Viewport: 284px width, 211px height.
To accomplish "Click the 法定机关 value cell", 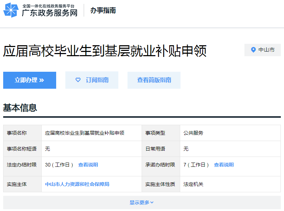I will tap(230, 184).
